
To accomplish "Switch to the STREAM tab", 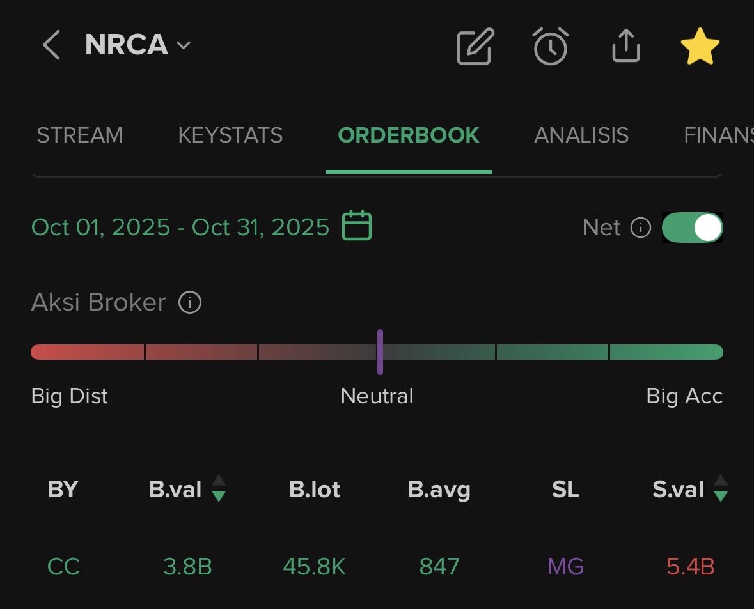I will tap(79, 135).
